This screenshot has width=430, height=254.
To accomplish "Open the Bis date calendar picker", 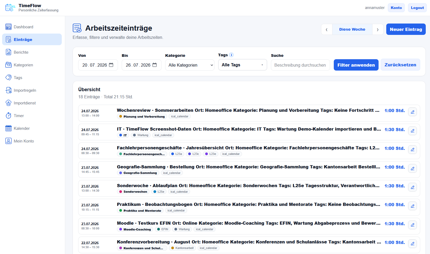I will [x=155, y=65].
